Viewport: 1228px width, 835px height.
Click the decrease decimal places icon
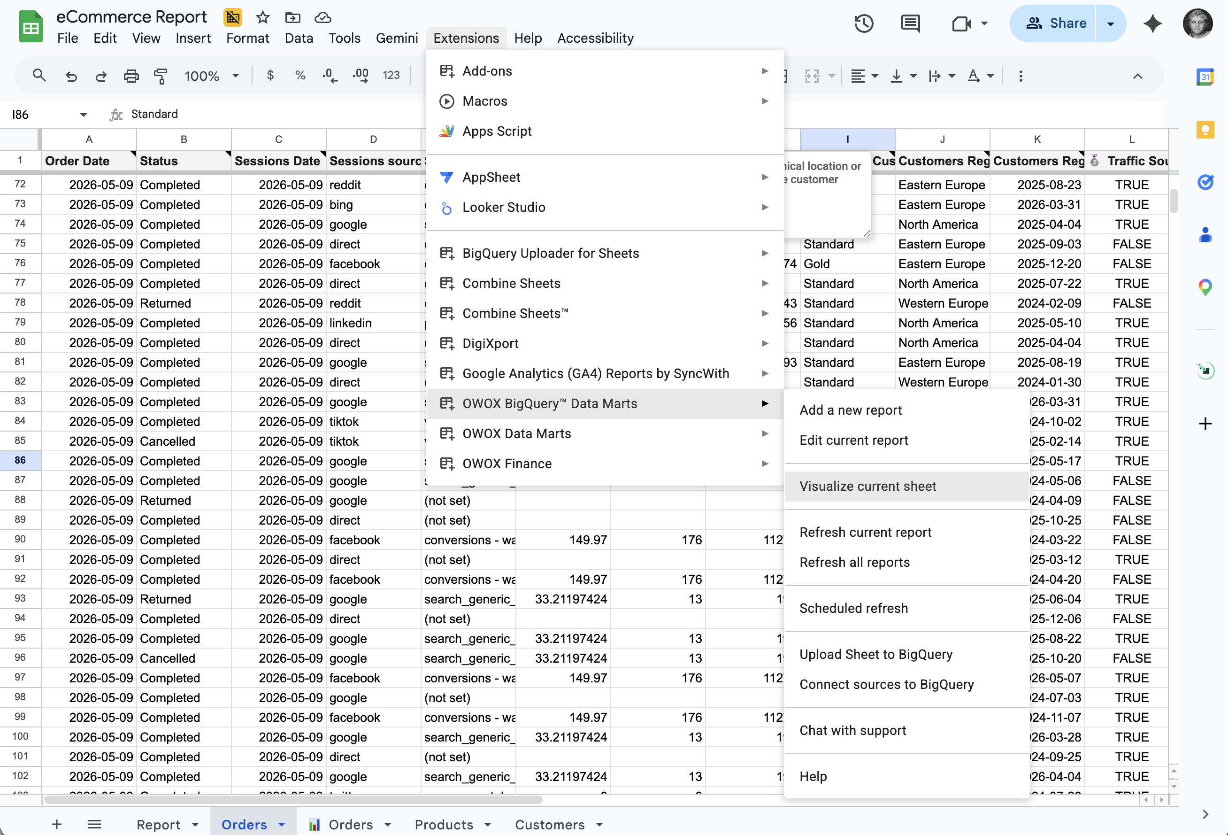[330, 76]
